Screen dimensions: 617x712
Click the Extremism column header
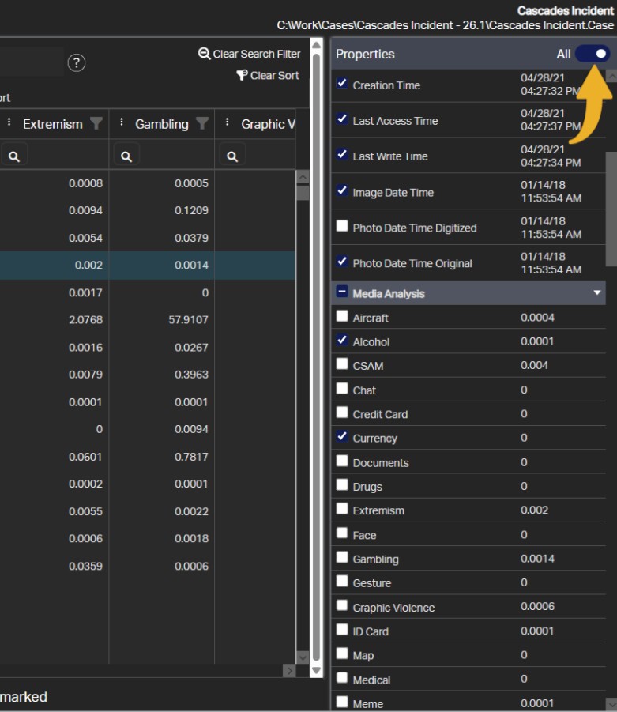tap(52, 124)
